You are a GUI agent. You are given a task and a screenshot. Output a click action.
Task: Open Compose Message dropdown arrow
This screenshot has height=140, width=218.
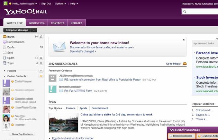[34, 30]
